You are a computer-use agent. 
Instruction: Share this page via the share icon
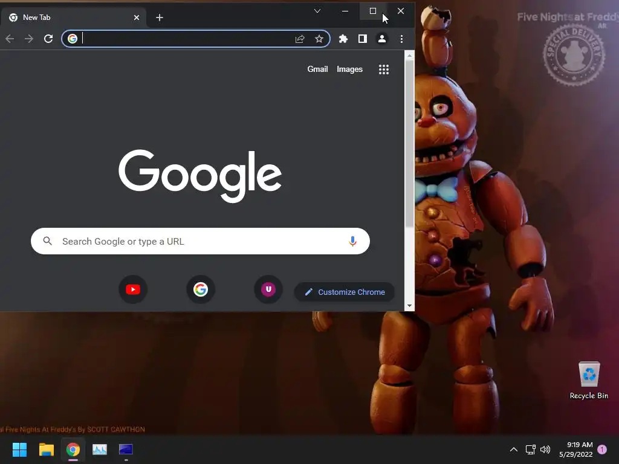click(x=300, y=39)
